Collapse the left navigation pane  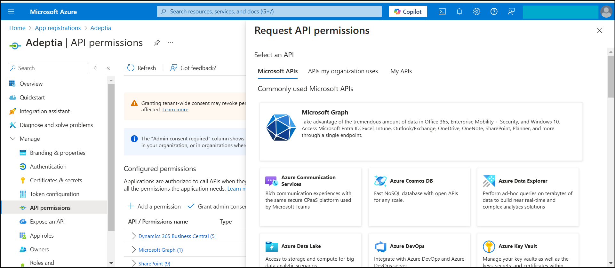click(108, 68)
